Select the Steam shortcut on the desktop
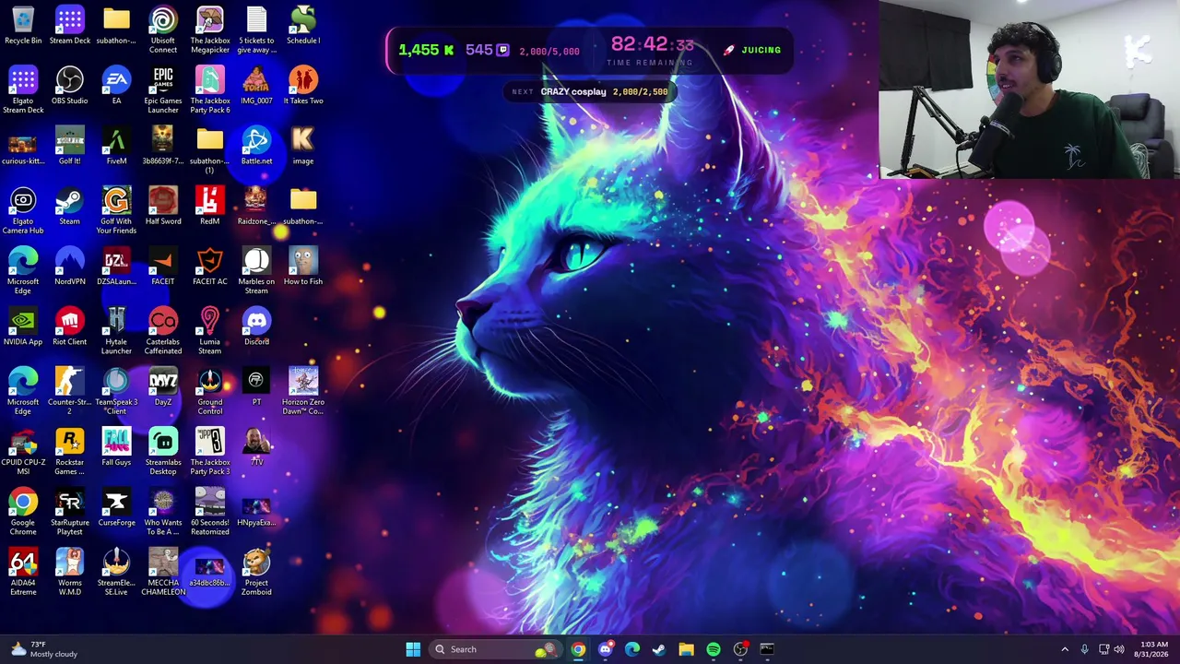This screenshot has height=664, width=1180. coord(70,207)
